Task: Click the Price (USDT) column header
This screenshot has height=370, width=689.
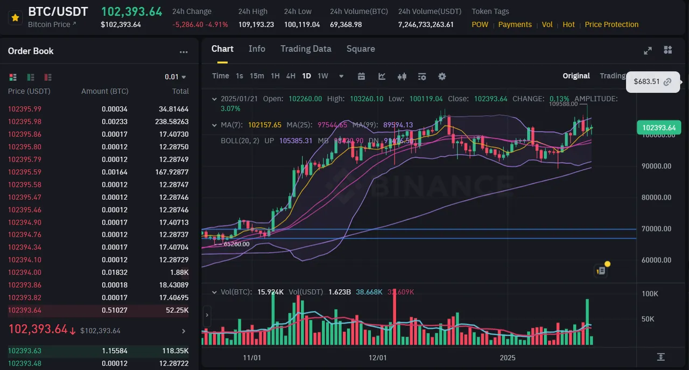Action: point(29,91)
